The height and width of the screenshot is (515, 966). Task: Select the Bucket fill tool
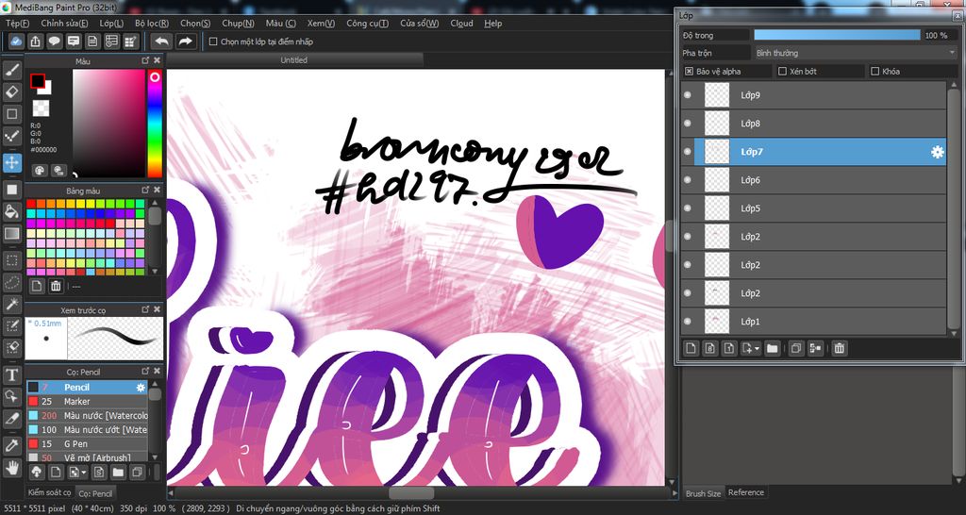pyautogui.click(x=11, y=212)
